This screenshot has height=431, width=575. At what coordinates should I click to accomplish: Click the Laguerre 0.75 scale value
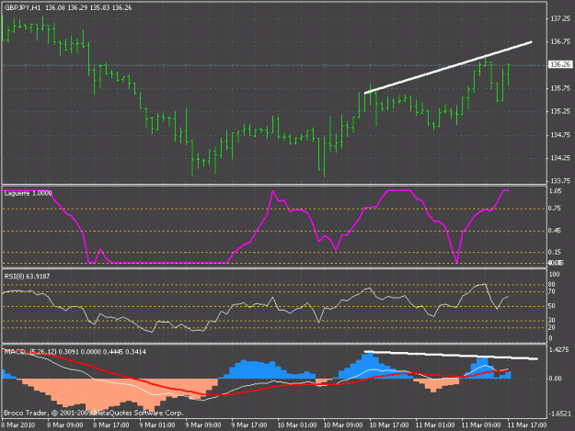(x=555, y=209)
